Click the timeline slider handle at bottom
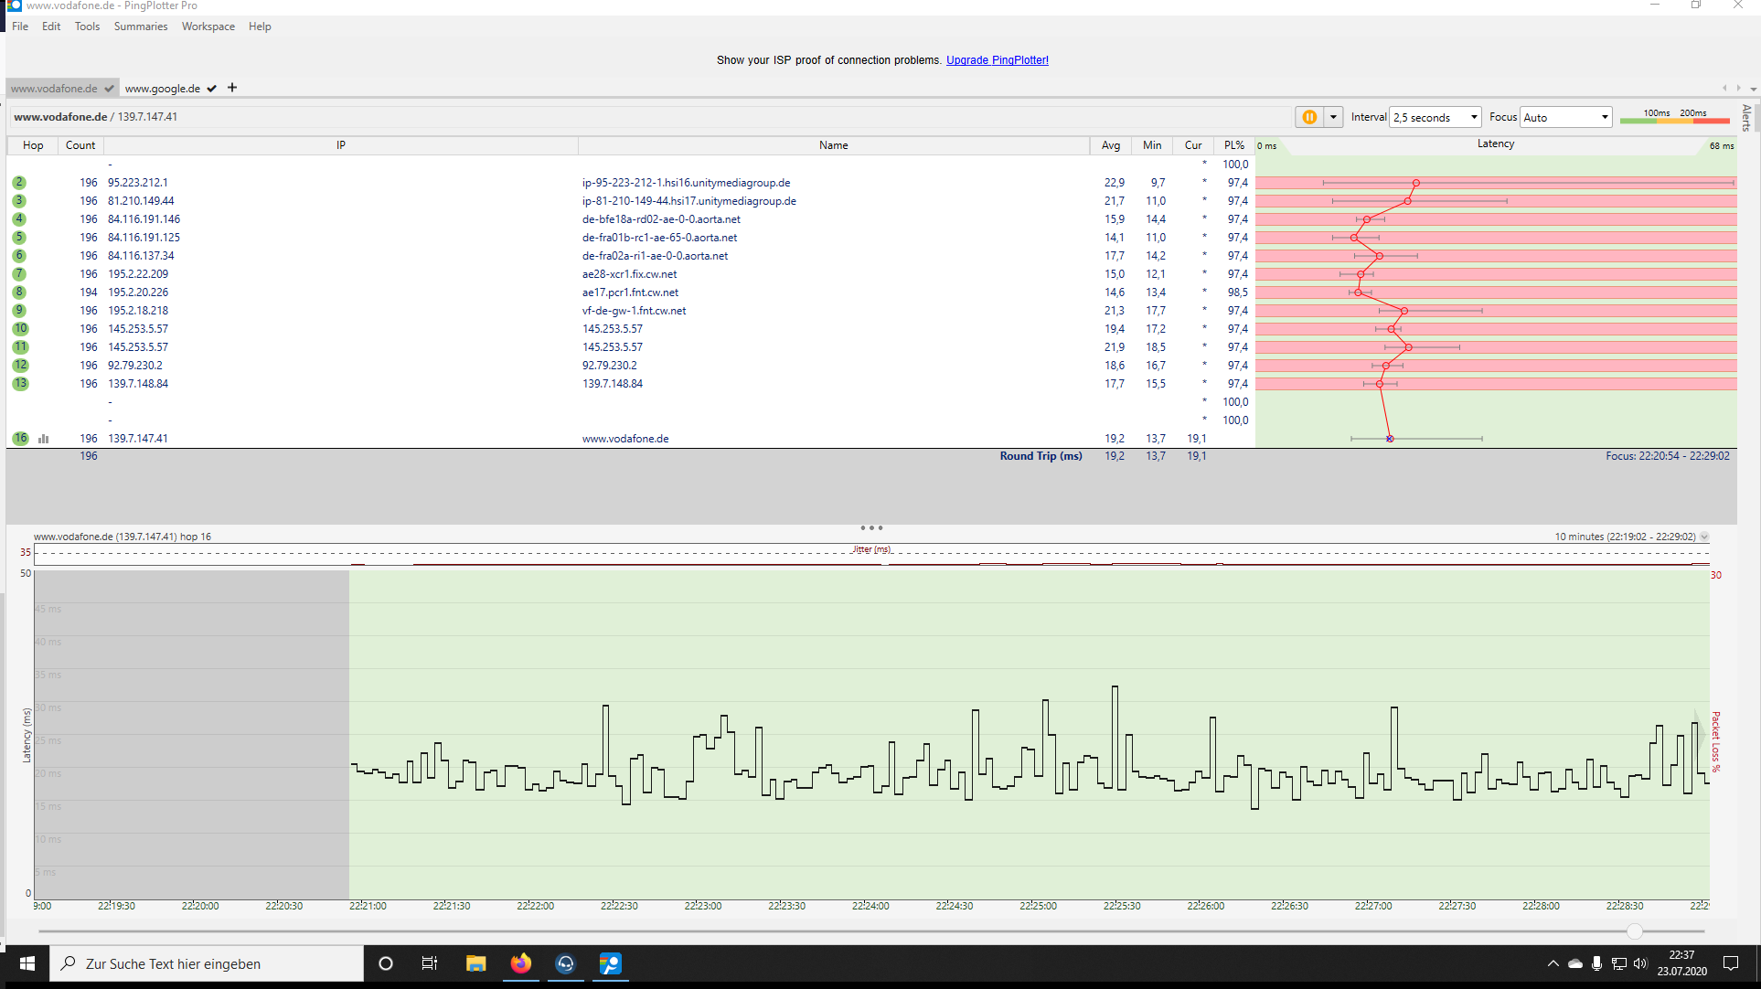 click(1635, 931)
